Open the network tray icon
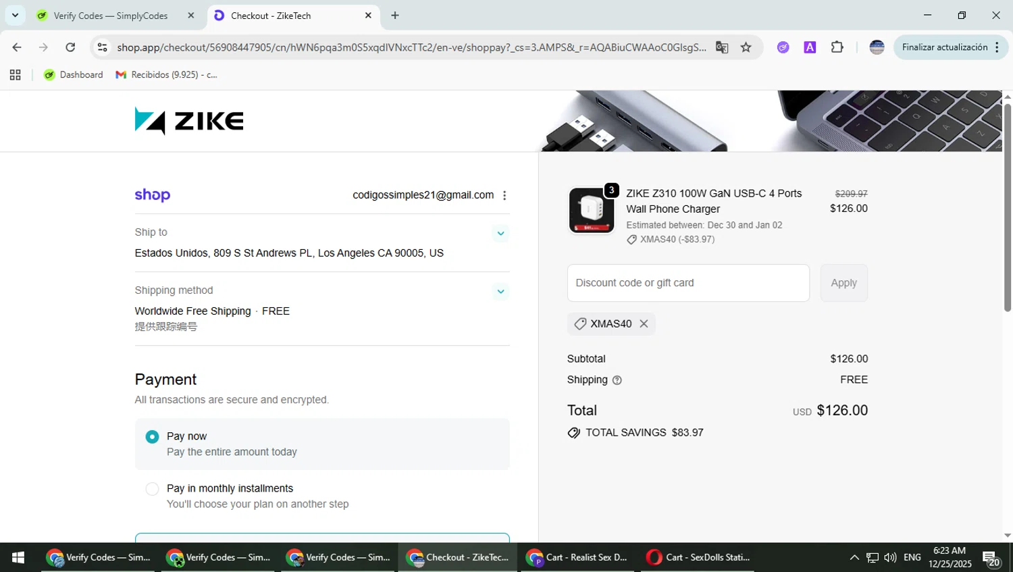The image size is (1013, 572). (873, 557)
